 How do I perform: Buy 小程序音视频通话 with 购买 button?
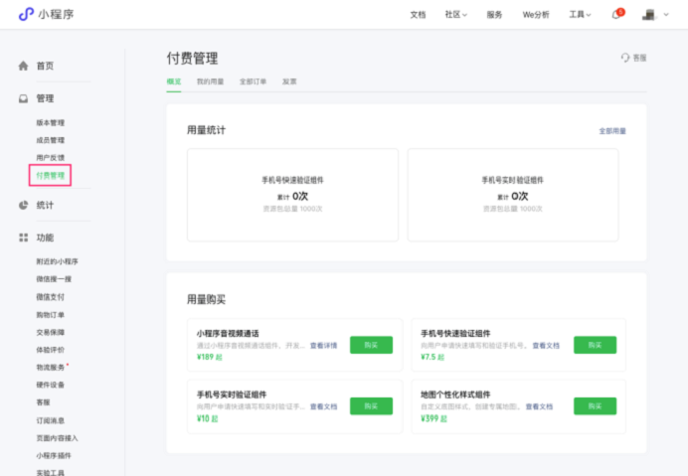[371, 345]
